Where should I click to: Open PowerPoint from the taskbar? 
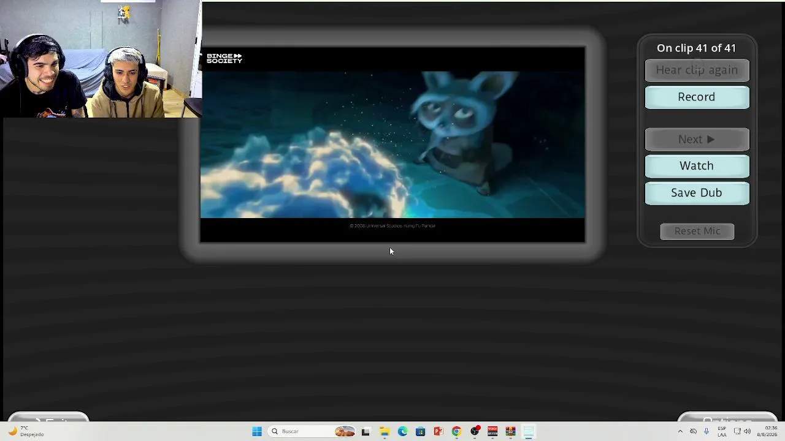coord(438,431)
